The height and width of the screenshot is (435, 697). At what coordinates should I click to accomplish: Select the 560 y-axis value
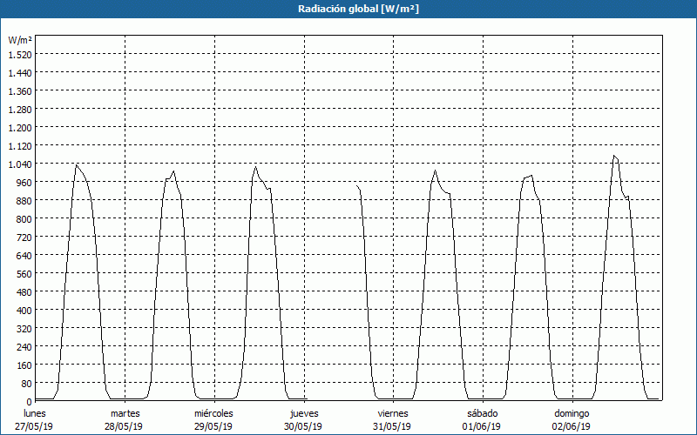pyautogui.click(x=24, y=274)
